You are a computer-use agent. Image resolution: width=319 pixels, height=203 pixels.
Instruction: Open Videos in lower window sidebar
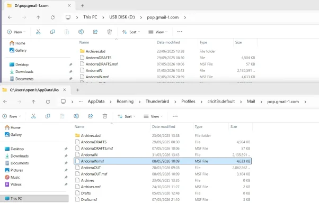pos(13,184)
